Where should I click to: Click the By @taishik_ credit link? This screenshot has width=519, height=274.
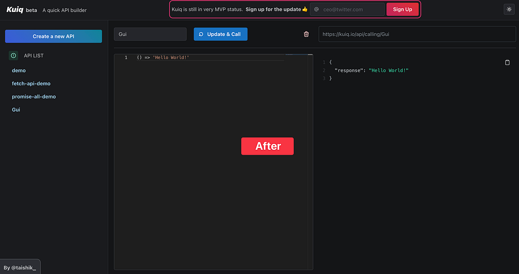pyautogui.click(x=20, y=267)
